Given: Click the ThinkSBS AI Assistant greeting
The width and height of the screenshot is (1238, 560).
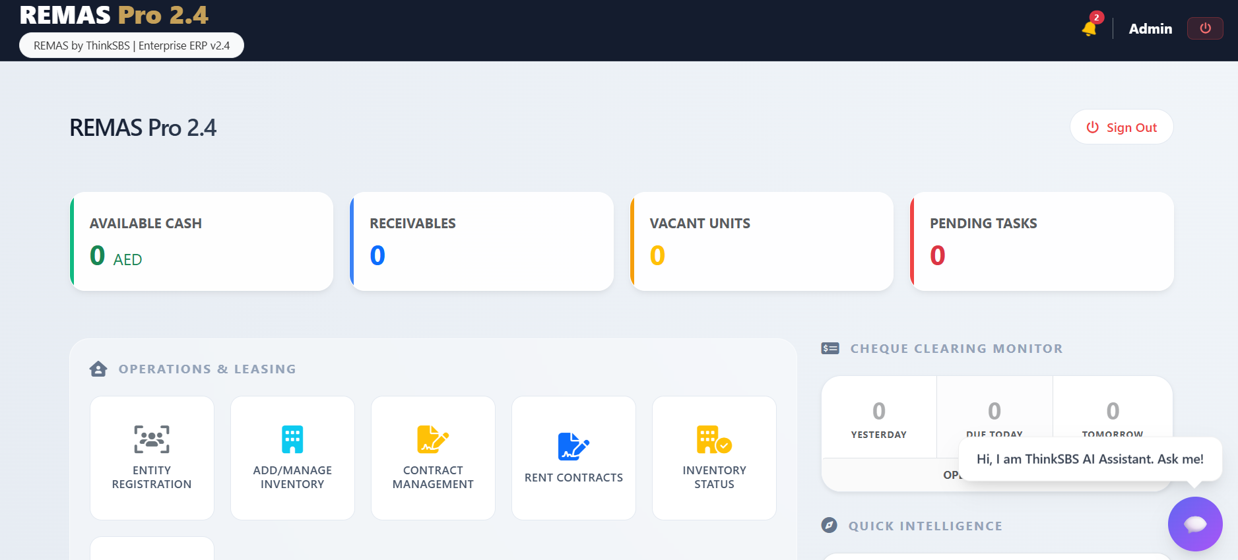Looking at the screenshot, I should pyautogui.click(x=1090, y=459).
